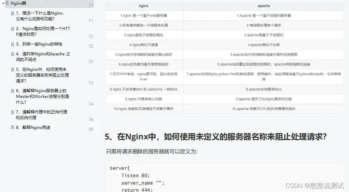
Task: Click bookmark icon beside item 1 简述一下什么是Nginx
Action: coord(13,13)
